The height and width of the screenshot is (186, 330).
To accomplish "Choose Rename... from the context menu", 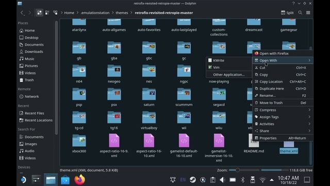I will point(283,96).
